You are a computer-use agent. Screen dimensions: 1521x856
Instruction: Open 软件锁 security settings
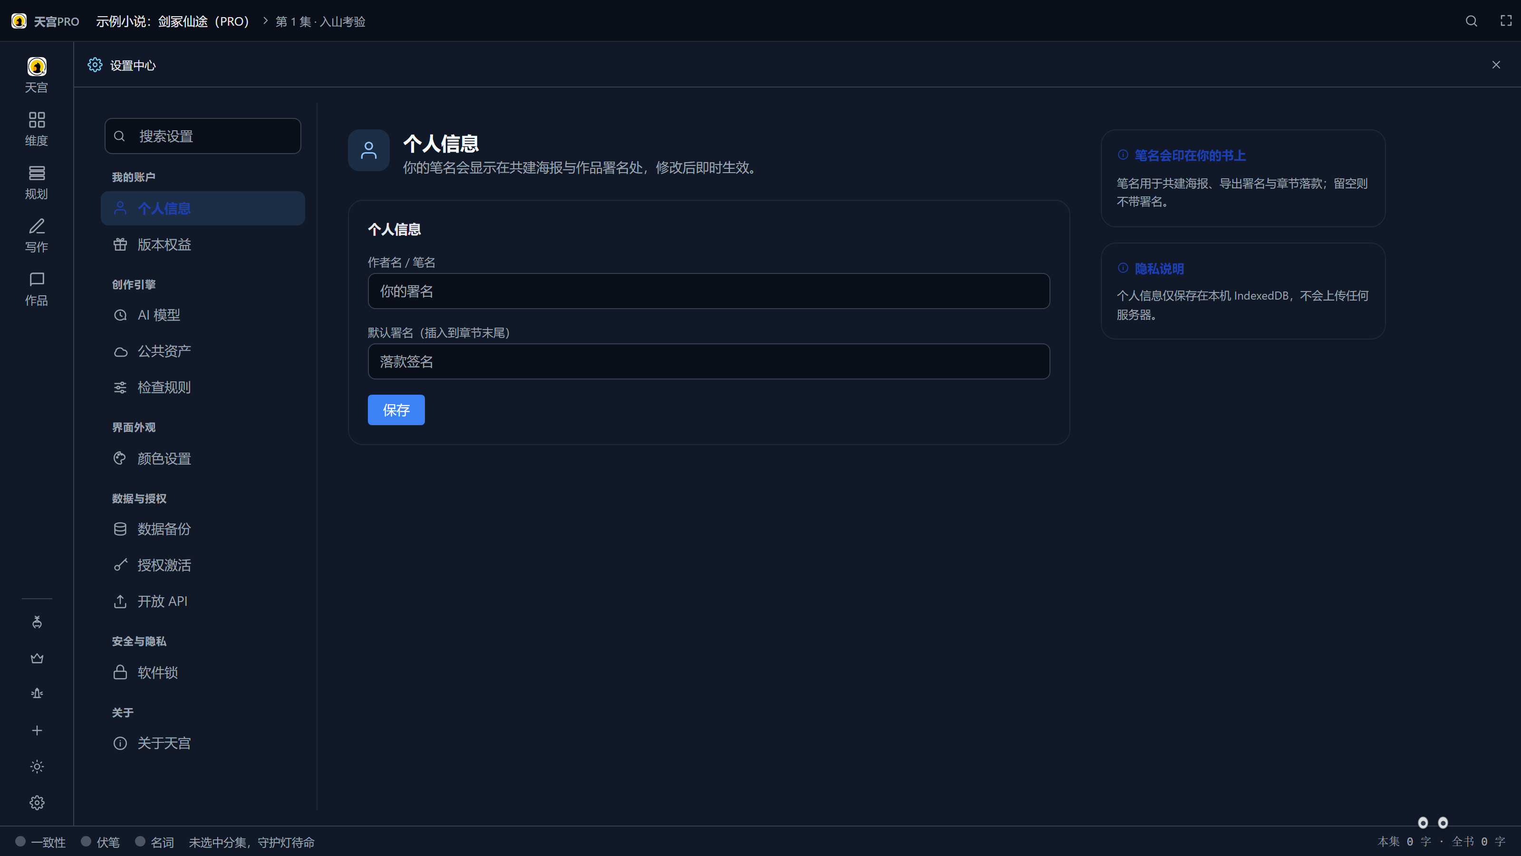pos(202,672)
